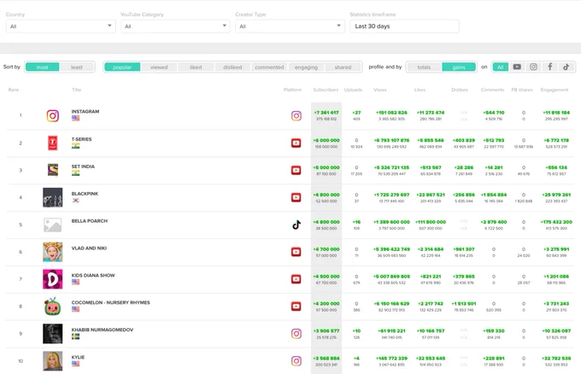Click the Uploads column header
Image resolution: width=581 pixels, height=374 pixels.
click(353, 90)
